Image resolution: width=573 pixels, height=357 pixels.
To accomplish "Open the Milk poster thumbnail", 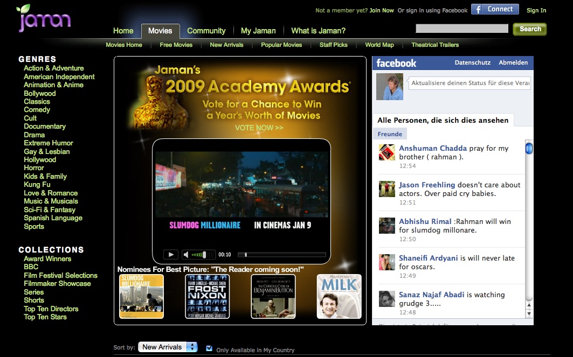I will [x=339, y=296].
